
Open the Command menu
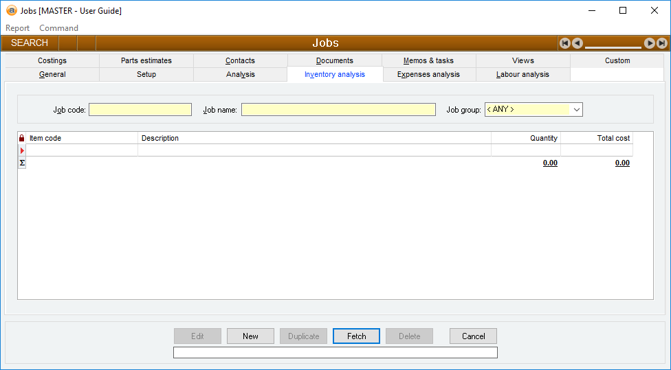coord(58,28)
